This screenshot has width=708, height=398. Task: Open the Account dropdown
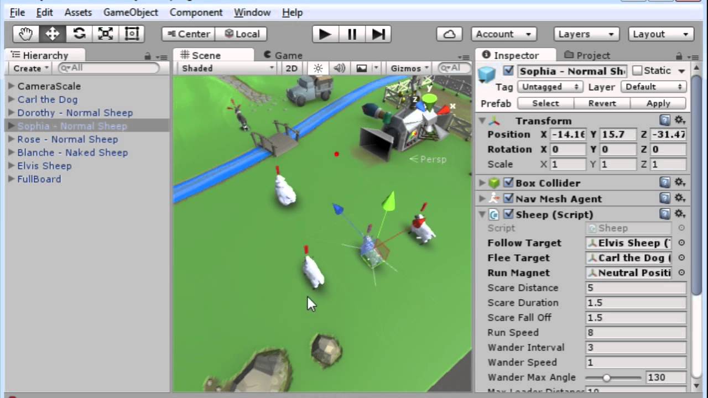tap(503, 34)
